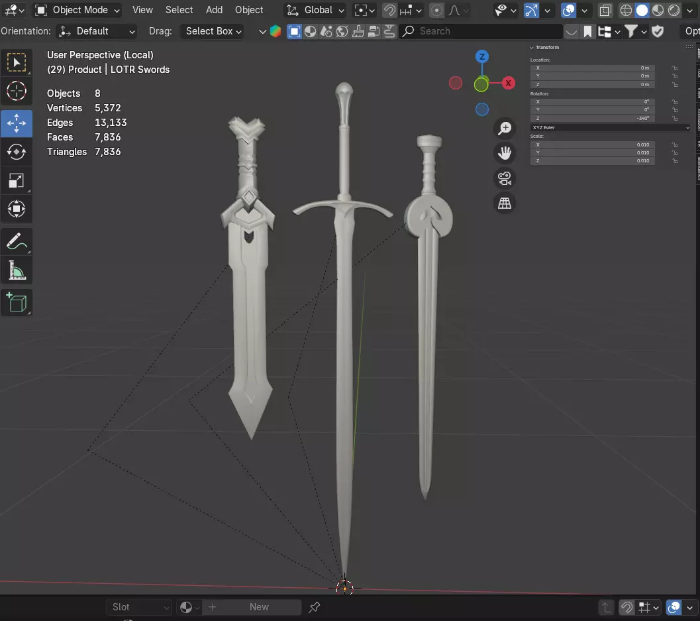This screenshot has height=621, width=700.
Task: Open the Drag Select Box dropdown
Action: point(213,31)
